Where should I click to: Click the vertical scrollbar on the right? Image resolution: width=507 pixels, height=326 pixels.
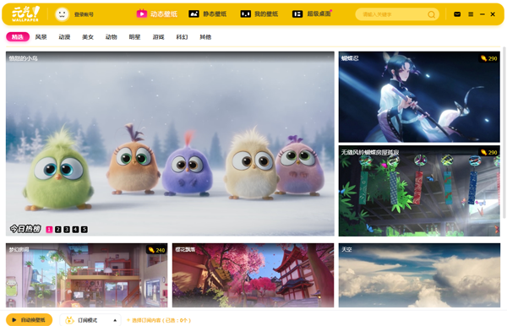504,133
